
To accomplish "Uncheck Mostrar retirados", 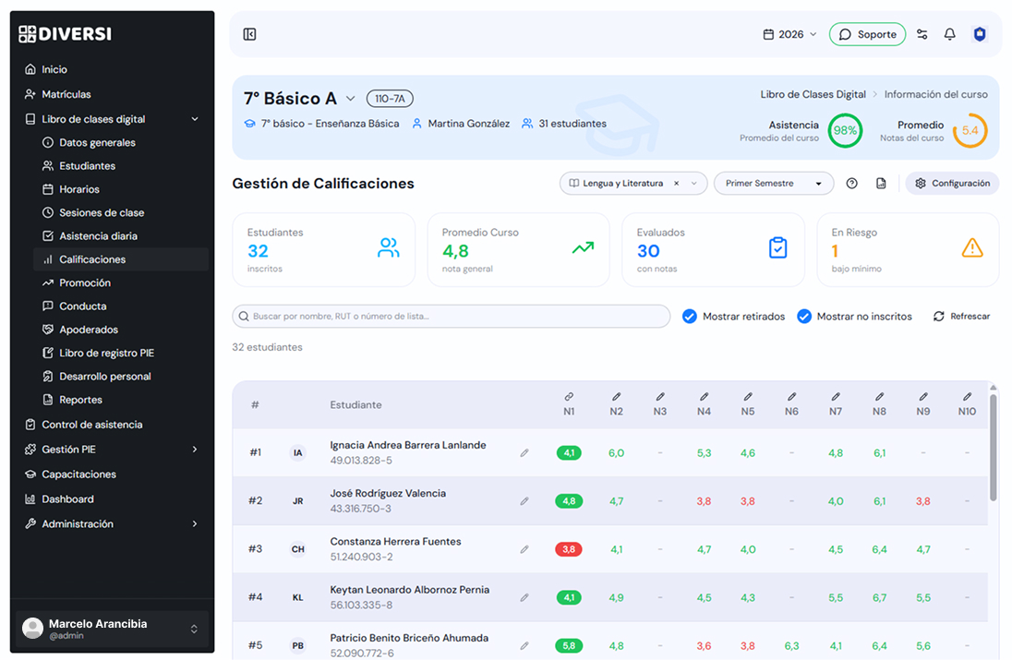I will (x=690, y=316).
